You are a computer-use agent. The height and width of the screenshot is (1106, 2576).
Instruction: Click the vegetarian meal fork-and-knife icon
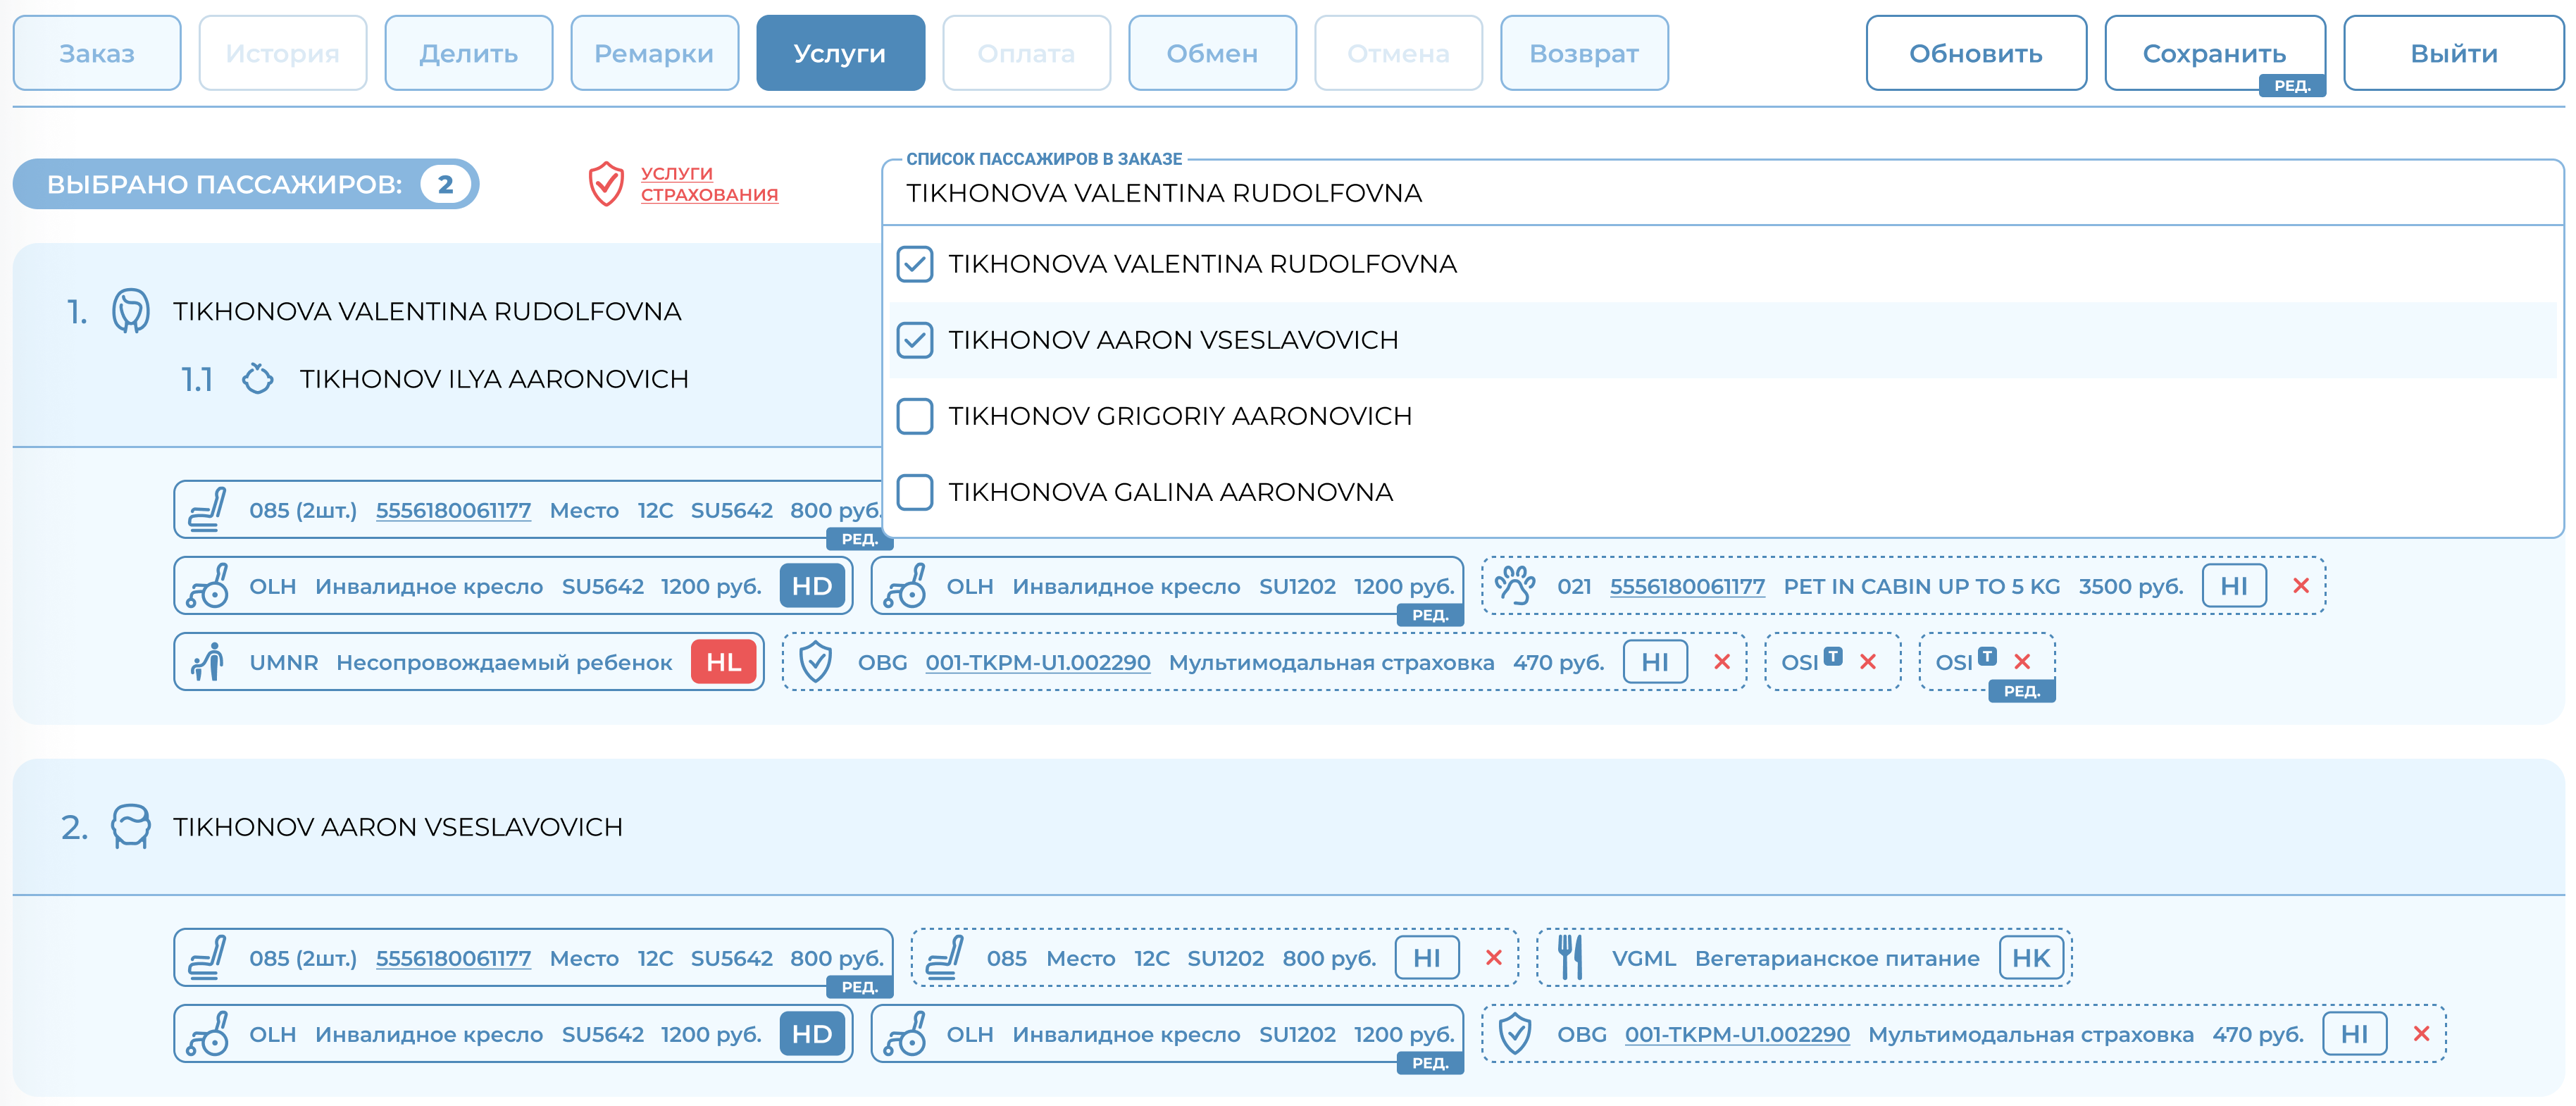click(1570, 958)
